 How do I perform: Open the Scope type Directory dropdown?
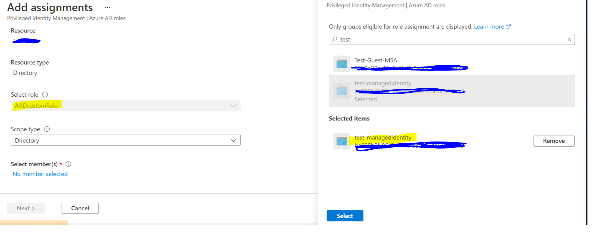(126, 140)
